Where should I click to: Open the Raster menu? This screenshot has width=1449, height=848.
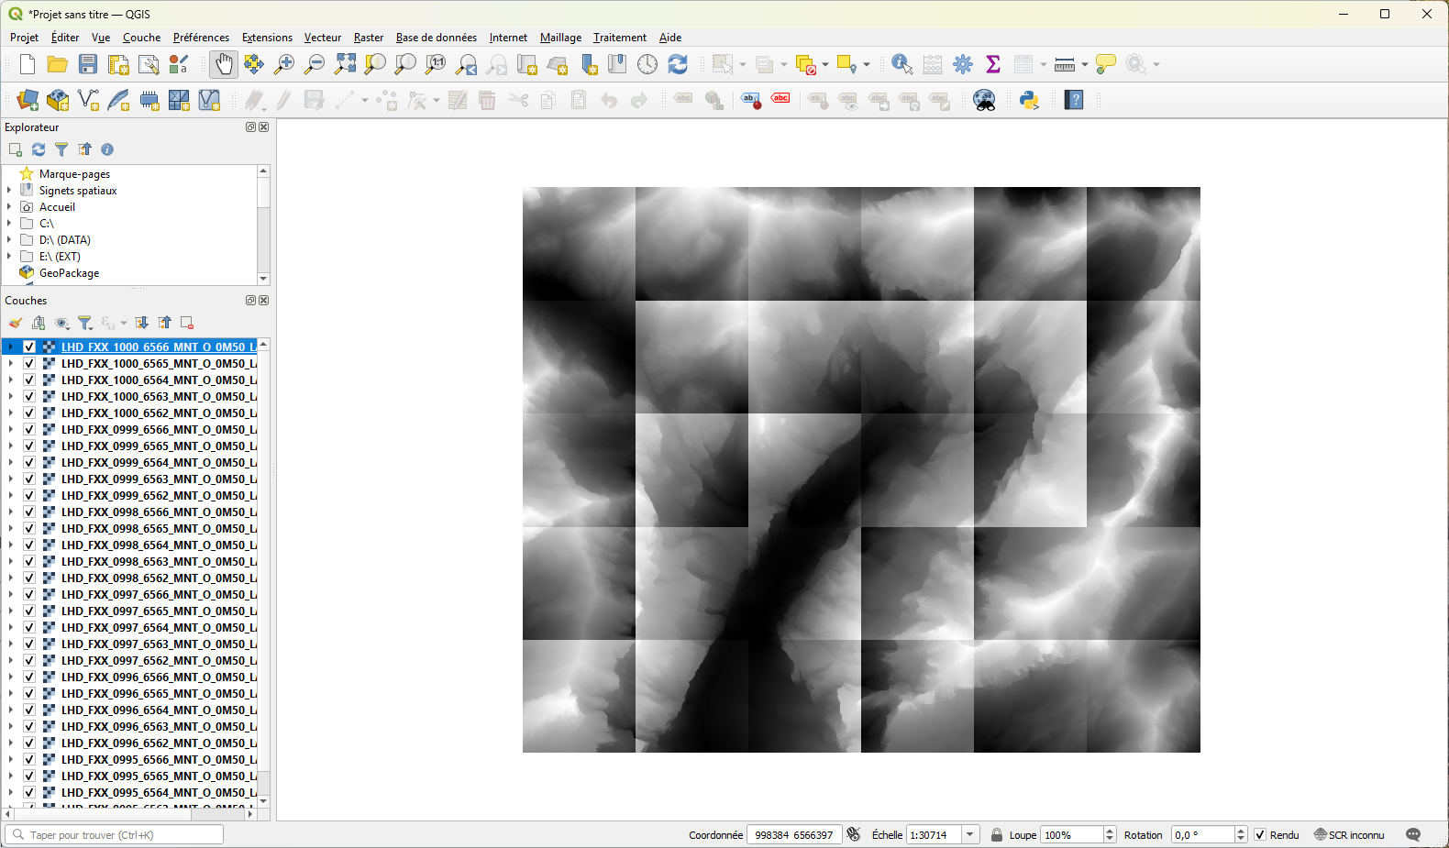click(368, 38)
